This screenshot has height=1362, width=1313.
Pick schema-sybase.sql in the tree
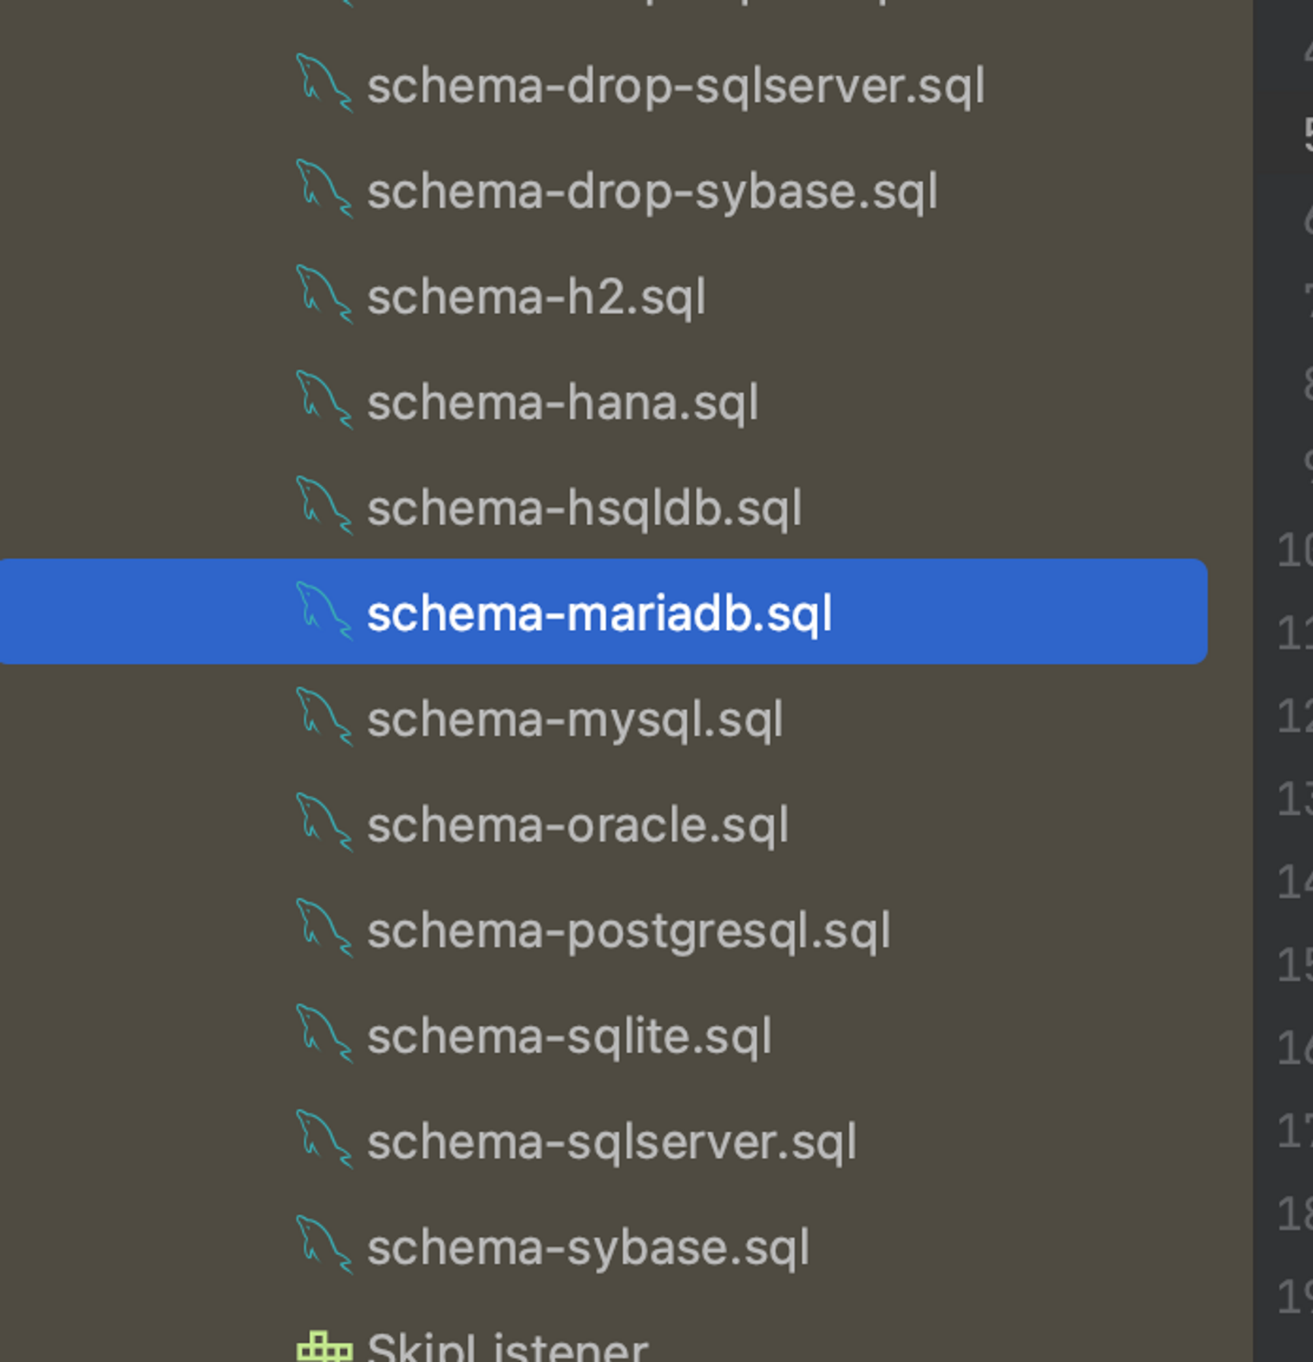pos(588,1247)
